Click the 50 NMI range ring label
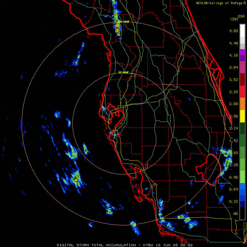Screen dimensions: 247x247 click(x=123, y=73)
